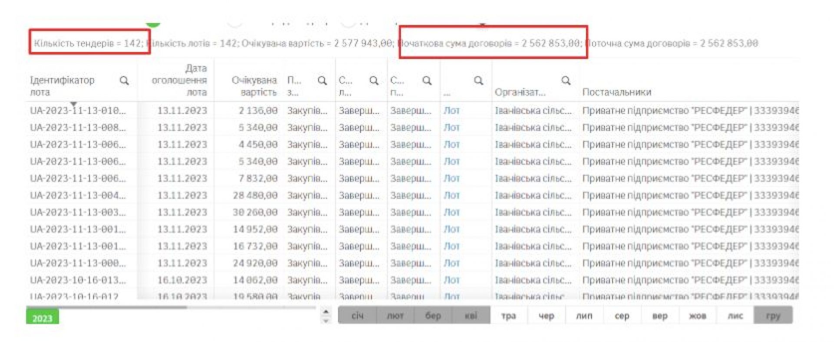
Task: Click the row with expected value 14 062,00
Action: (255, 280)
